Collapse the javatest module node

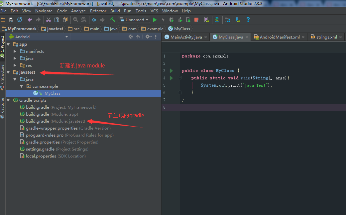pos(8,72)
